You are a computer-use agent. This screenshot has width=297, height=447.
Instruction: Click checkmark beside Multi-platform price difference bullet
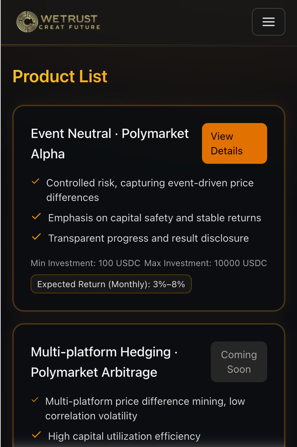click(x=35, y=400)
